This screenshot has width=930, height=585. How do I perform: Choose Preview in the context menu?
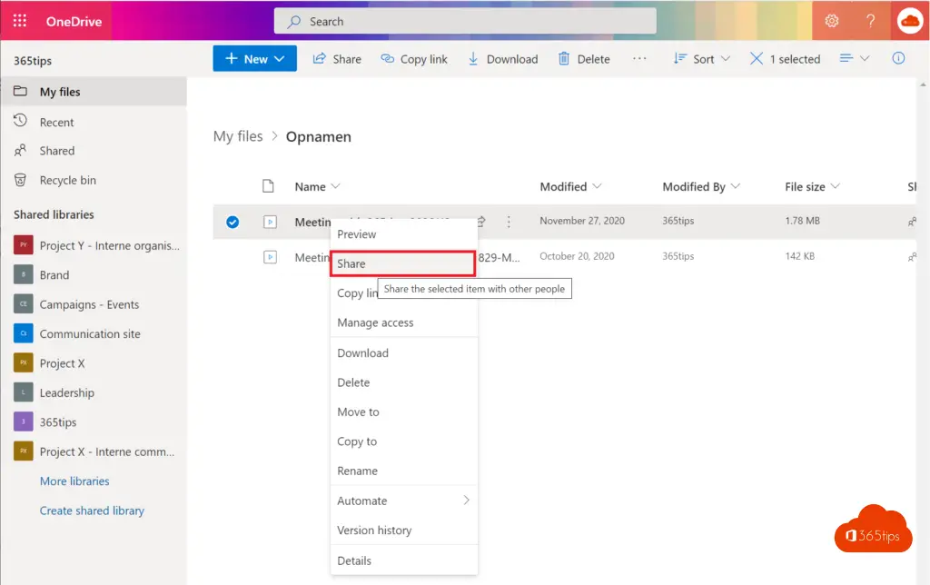pos(404,233)
